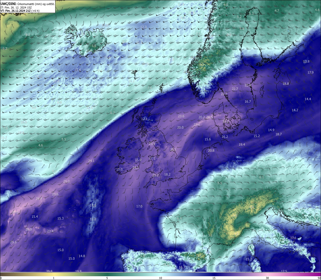Click the 14.2 value label
321x280 pixels.
(x=295, y=110)
